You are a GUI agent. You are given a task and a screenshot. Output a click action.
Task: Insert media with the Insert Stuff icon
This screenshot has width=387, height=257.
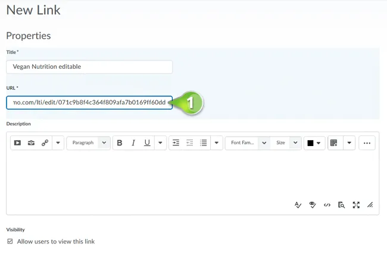click(17, 142)
